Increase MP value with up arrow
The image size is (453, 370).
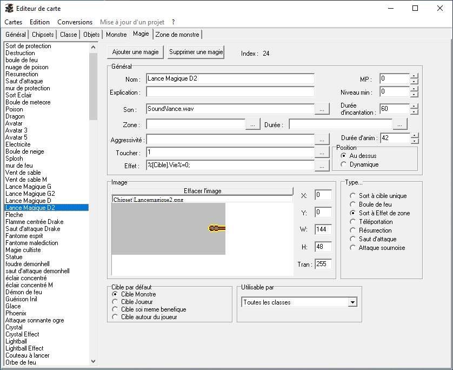point(414,76)
